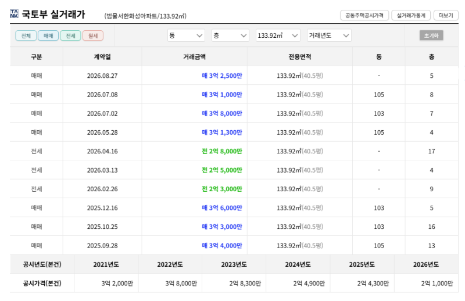Screen dimensions: 465x301
Task: Select the 전체 filter button
Action: pos(26,35)
